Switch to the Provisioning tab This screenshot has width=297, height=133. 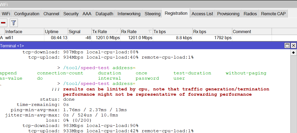pyautogui.click(x=228, y=14)
